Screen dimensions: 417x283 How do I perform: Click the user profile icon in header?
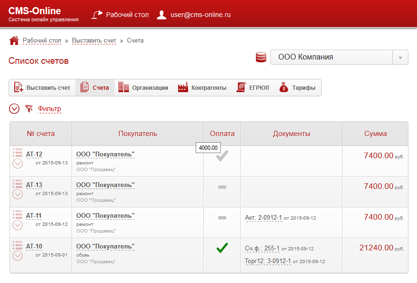tap(162, 15)
